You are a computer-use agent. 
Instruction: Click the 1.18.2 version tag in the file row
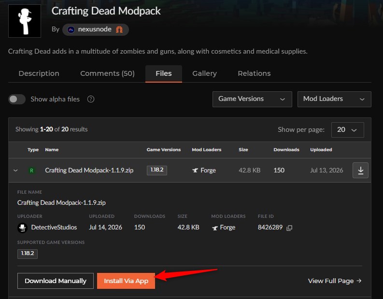point(157,170)
